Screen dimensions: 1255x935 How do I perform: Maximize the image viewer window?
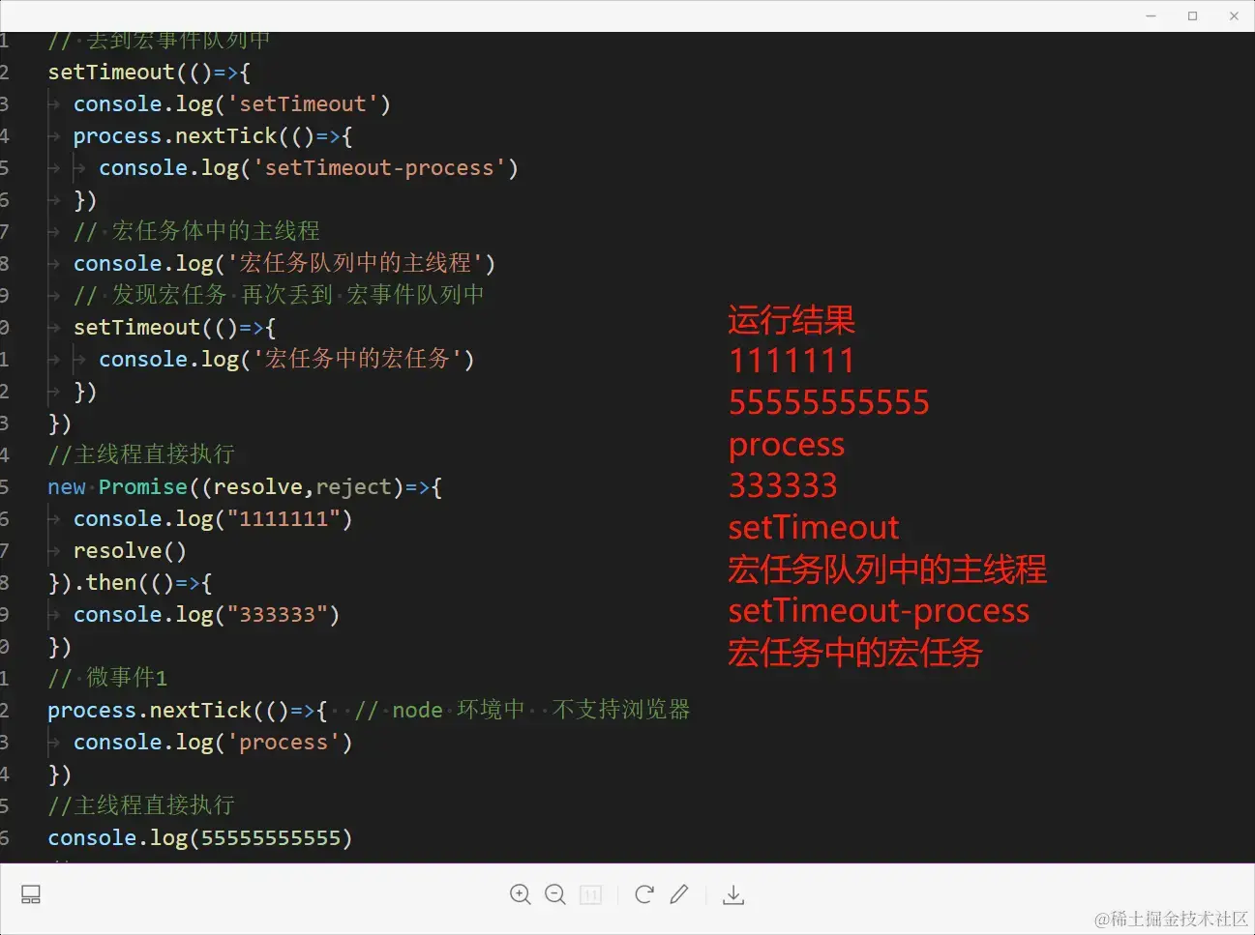1193,15
